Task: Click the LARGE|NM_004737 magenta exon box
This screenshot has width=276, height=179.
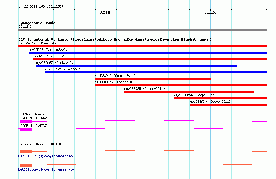Action: (x=26, y=129)
